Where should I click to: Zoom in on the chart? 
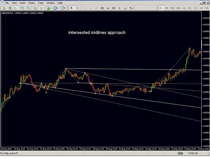(23, 8)
